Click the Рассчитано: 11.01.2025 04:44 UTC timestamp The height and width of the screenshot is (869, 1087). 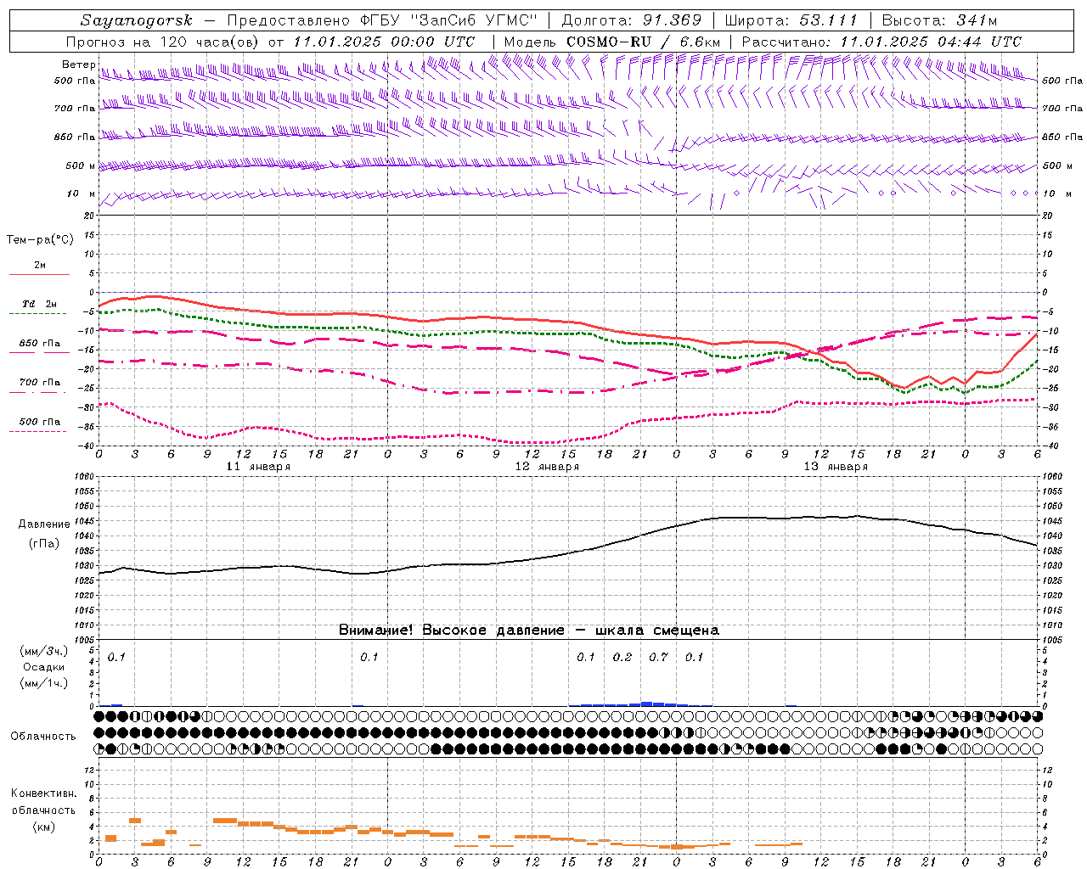[x=881, y=42]
